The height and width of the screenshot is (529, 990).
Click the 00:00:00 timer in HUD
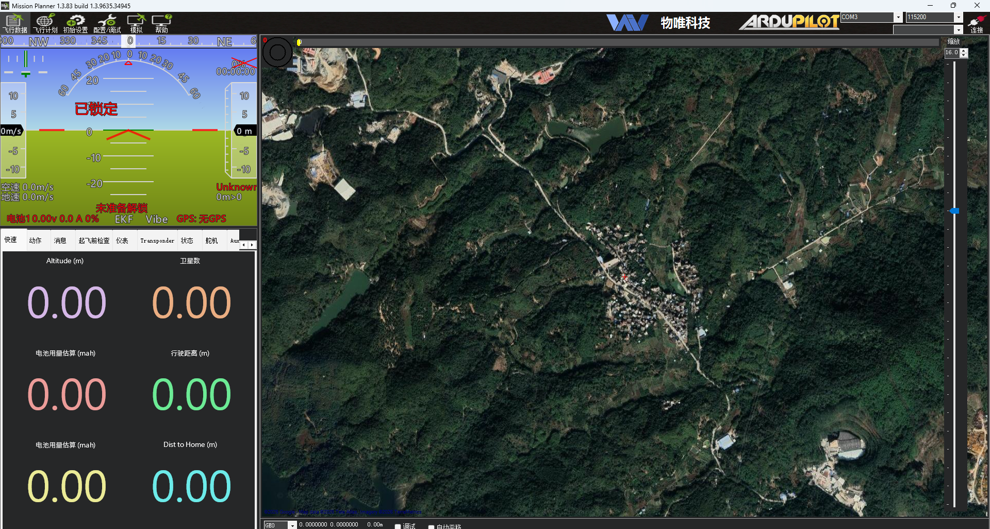point(236,72)
